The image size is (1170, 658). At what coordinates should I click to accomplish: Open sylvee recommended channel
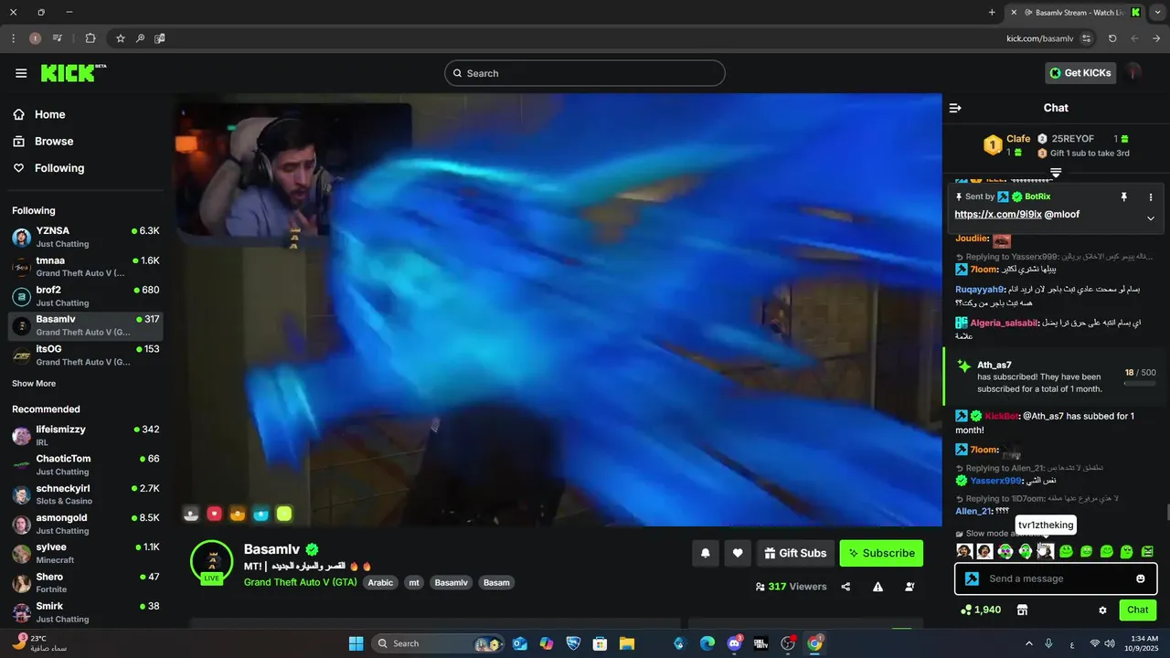[x=86, y=554]
